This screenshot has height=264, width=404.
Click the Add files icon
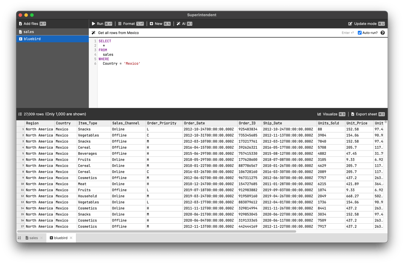pyautogui.click(x=21, y=24)
